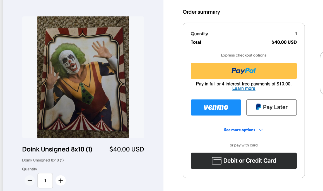Pay using the blue Venmo button
Image resolution: width=323 pixels, height=191 pixels.
point(216,107)
